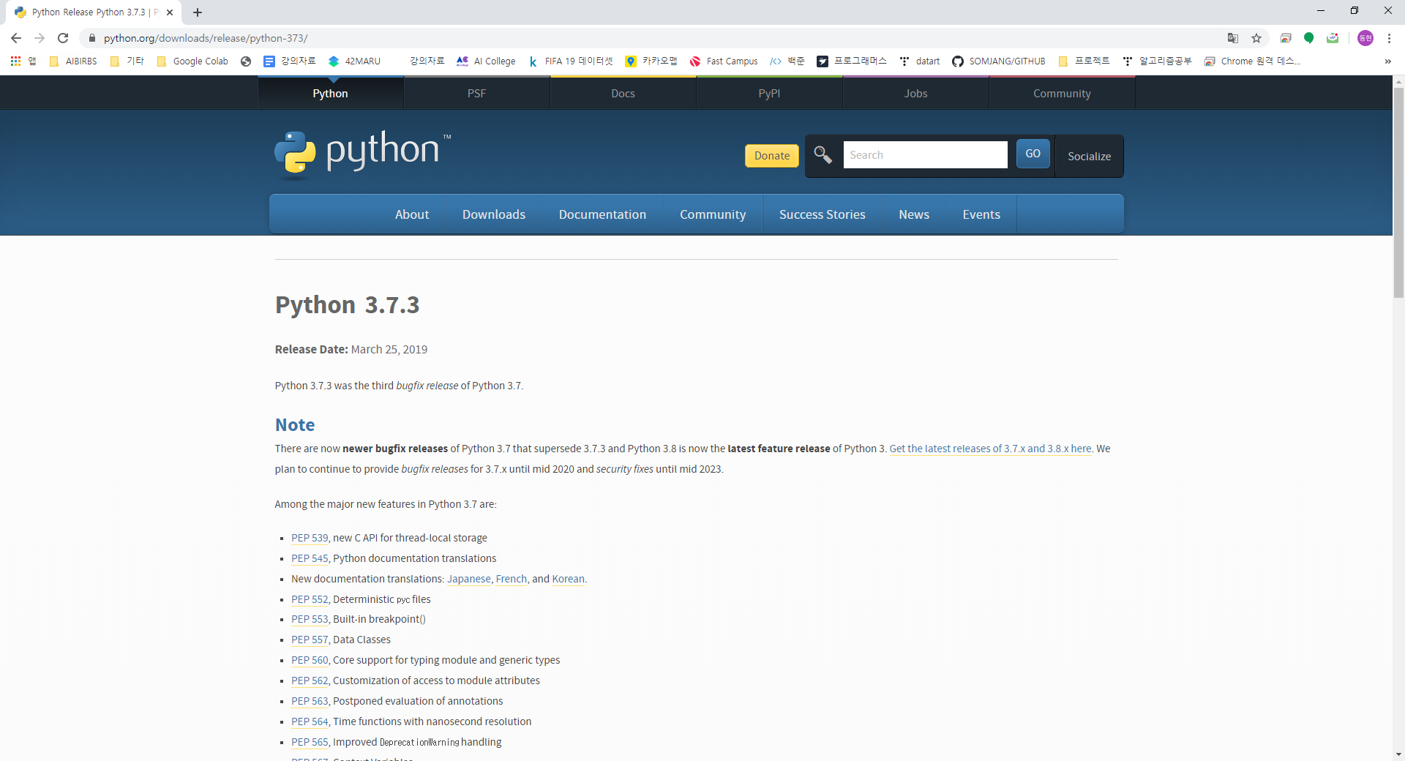Screen dimensions: 1405x761
Task: Open a new browser tab
Action: coord(198,12)
